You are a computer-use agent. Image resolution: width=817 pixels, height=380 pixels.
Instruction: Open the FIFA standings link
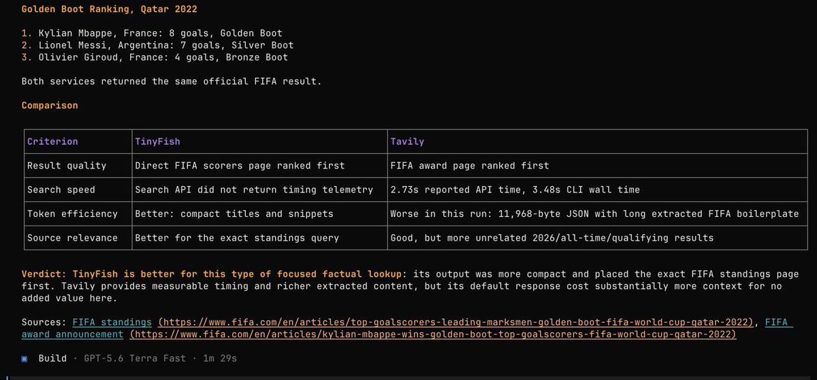pyautogui.click(x=112, y=322)
